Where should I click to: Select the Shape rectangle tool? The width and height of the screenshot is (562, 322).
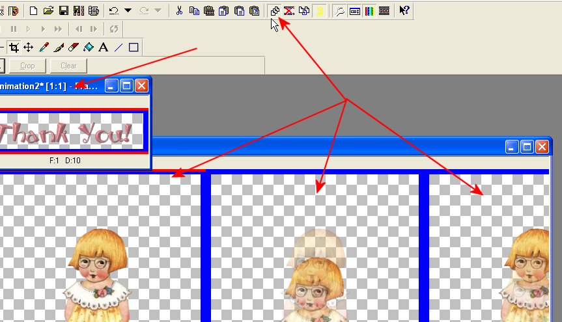point(133,47)
